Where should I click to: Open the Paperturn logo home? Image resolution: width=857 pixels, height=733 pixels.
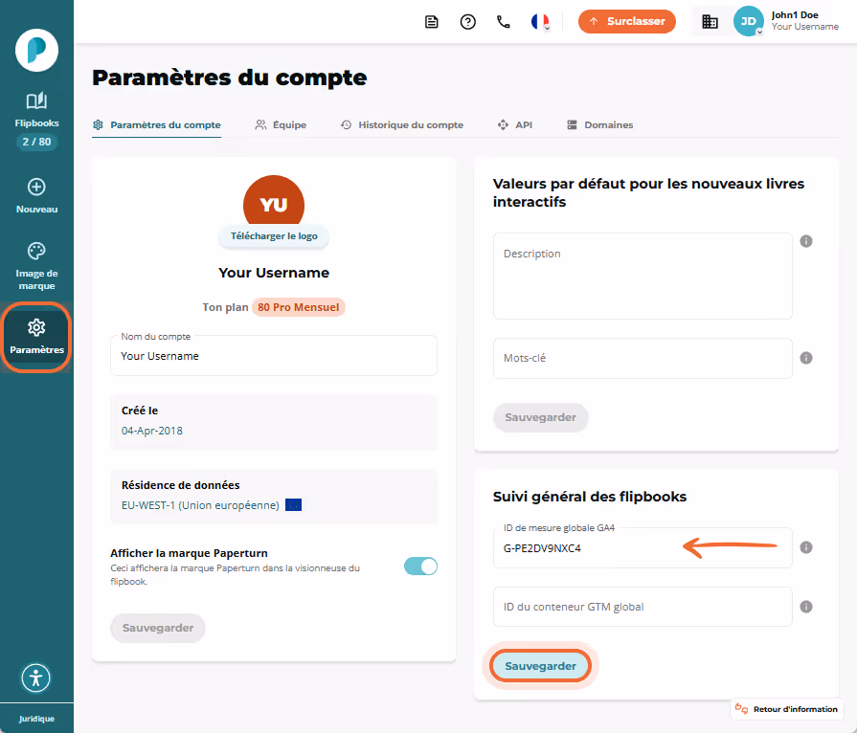click(36, 51)
